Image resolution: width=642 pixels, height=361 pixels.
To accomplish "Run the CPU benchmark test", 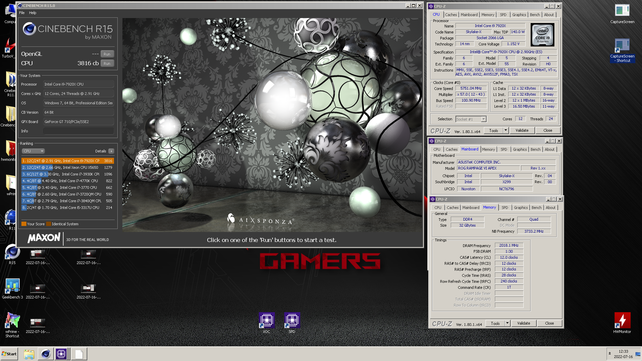I will point(107,63).
